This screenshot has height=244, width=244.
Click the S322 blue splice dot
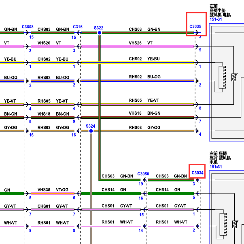(99, 33)
